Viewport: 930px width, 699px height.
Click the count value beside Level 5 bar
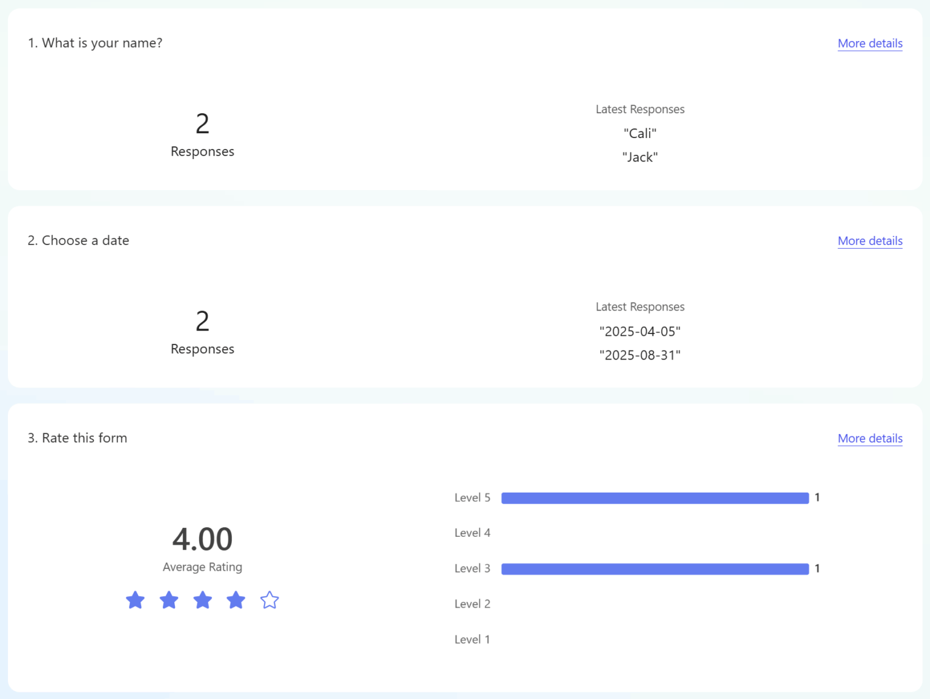click(817, 497)
